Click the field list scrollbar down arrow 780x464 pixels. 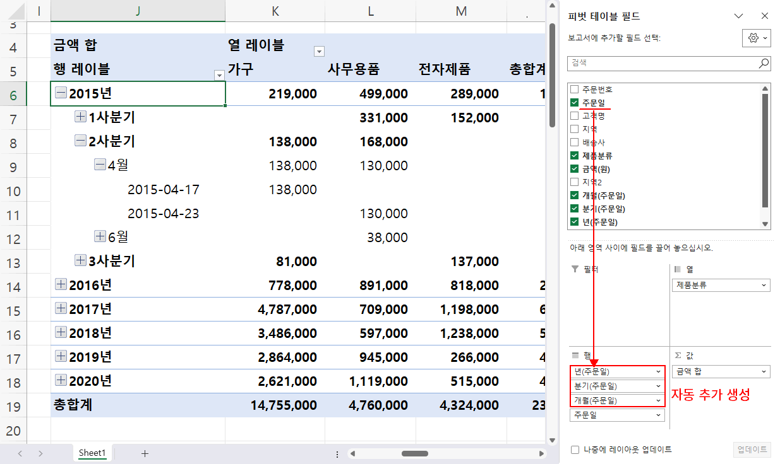tap(765, 224)
